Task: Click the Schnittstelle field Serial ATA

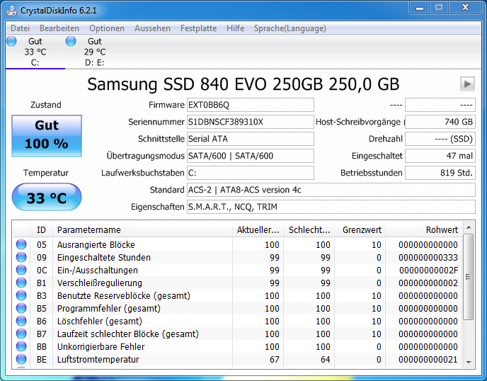Action: coord(251,139)
